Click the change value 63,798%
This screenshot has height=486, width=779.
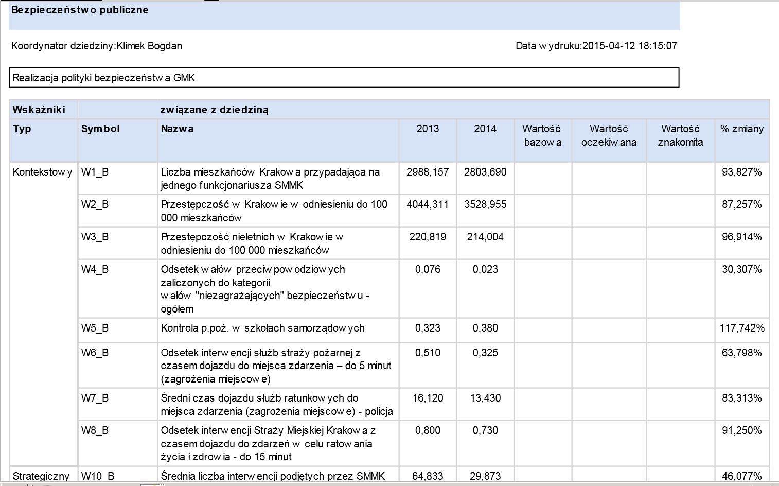click(x=741, y=353)
